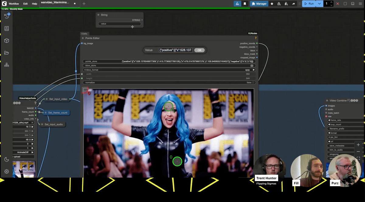Click the bbox_store field

[x=169, y=66]
